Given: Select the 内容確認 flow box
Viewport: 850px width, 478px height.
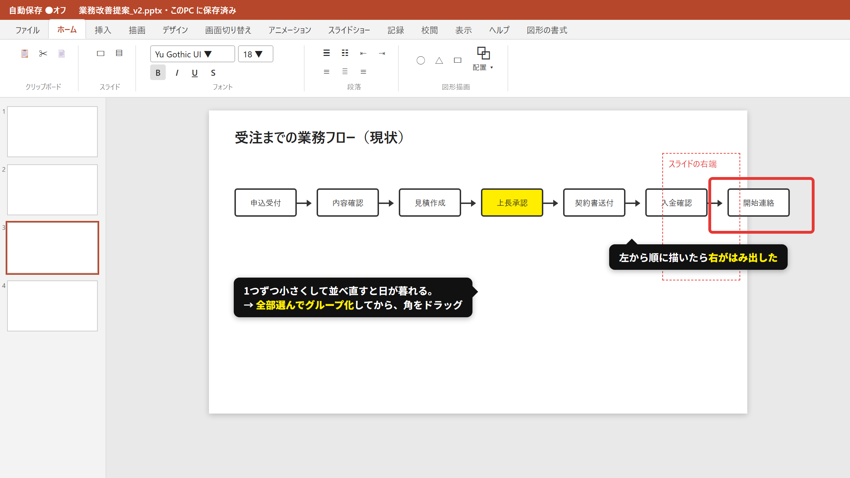Looking at the screenshot, I should click(x=348, y=203).
